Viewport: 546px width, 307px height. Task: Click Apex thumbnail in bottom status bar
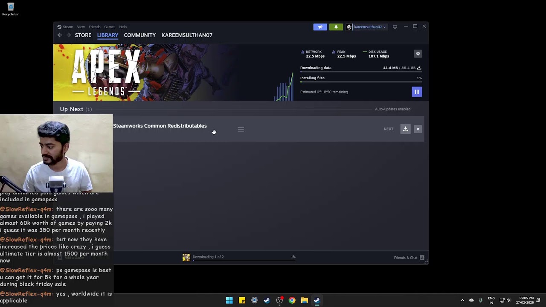(x=186, y=258)
